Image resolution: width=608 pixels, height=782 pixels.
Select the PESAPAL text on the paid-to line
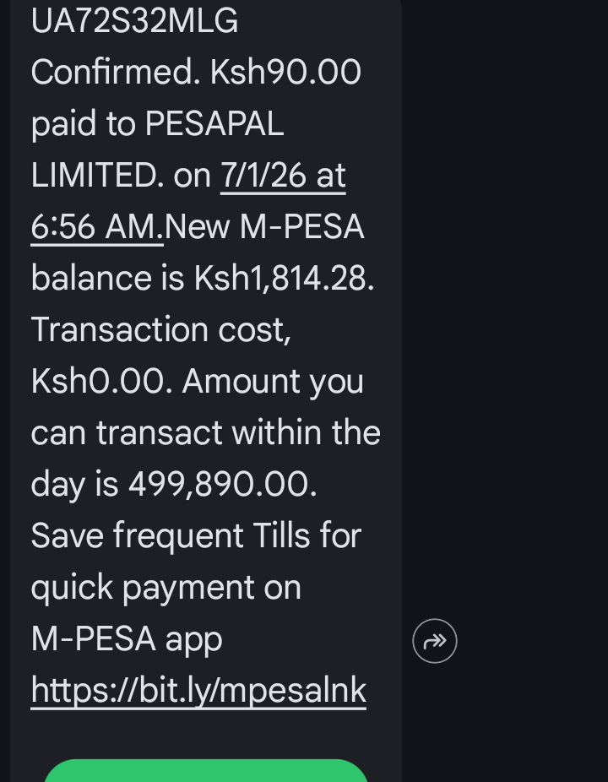214,124
